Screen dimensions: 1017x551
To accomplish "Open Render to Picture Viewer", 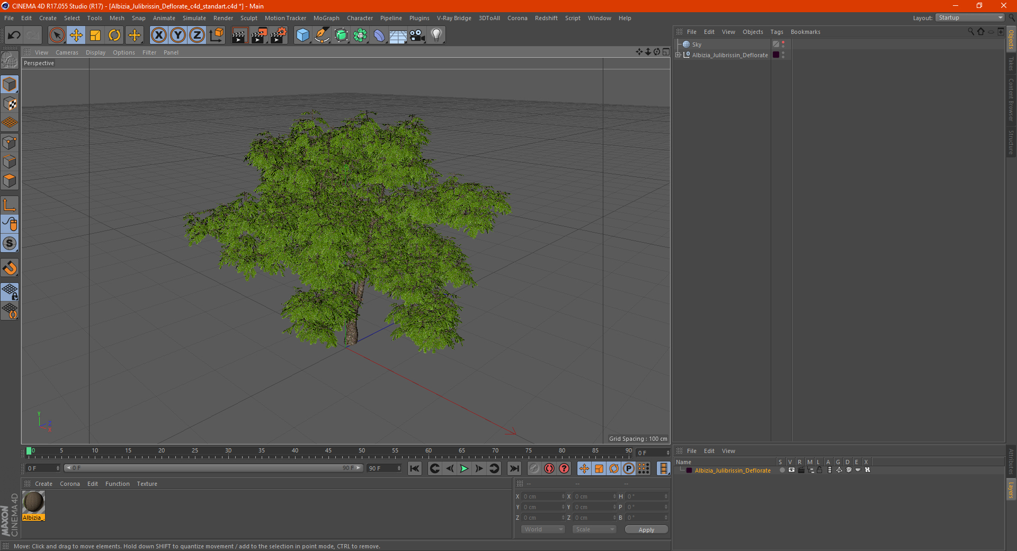I will coord(259,35).
